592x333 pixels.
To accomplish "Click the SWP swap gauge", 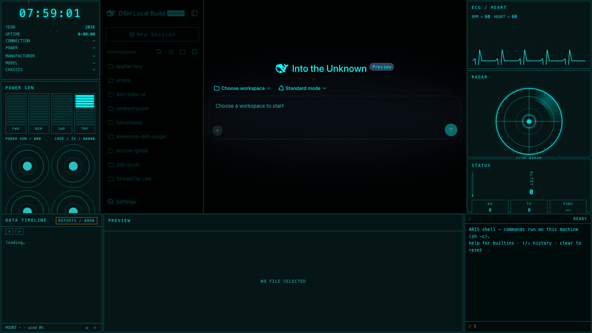I will (x=62, y=113).
